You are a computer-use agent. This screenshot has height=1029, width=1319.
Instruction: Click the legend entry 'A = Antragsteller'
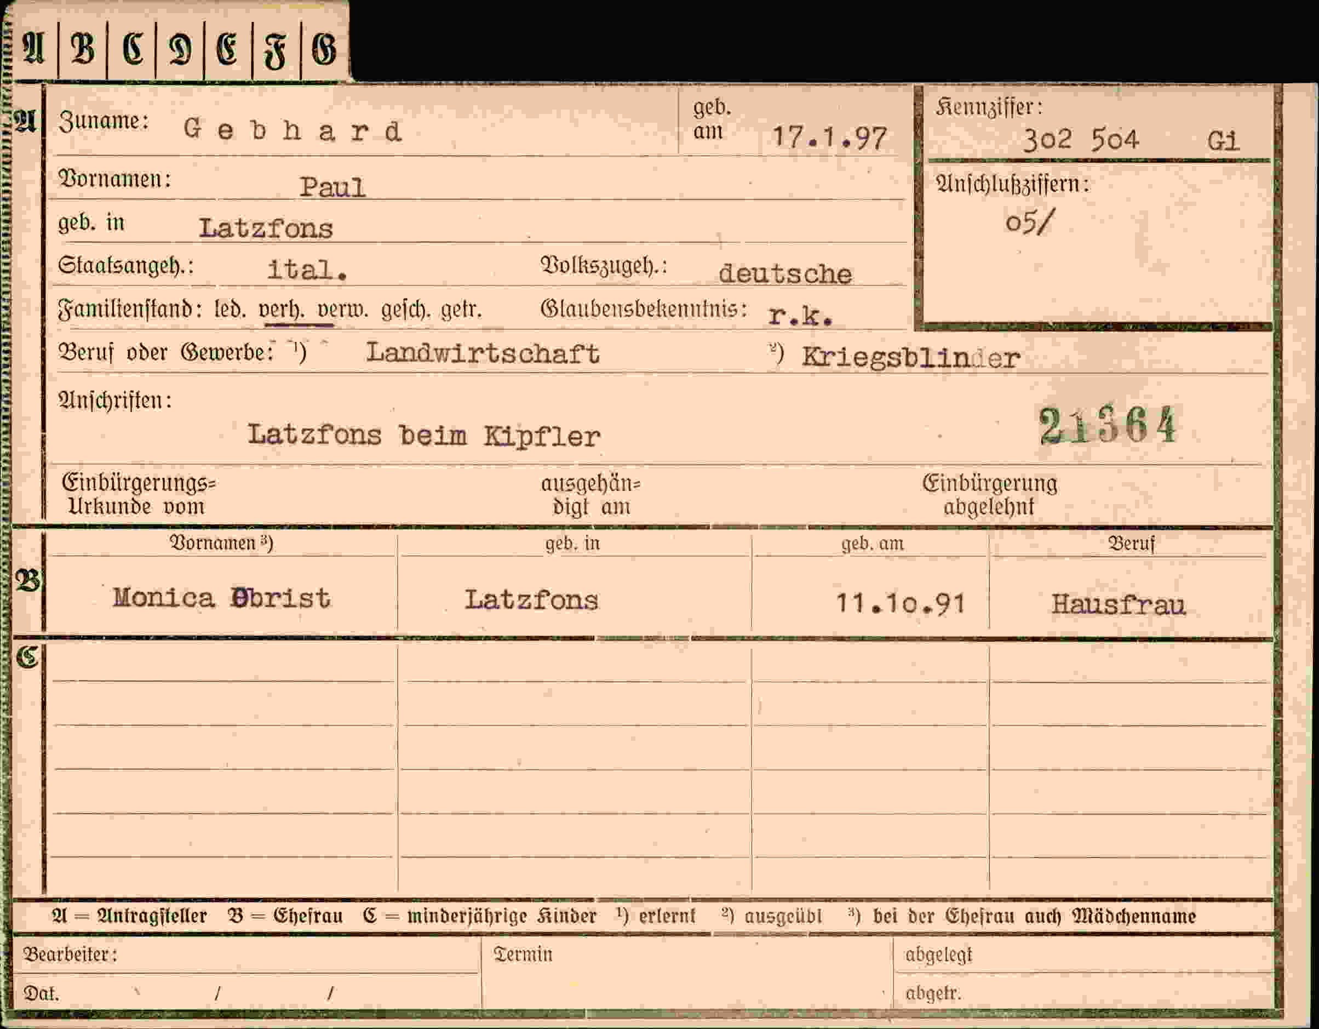(x=129, y=916)
